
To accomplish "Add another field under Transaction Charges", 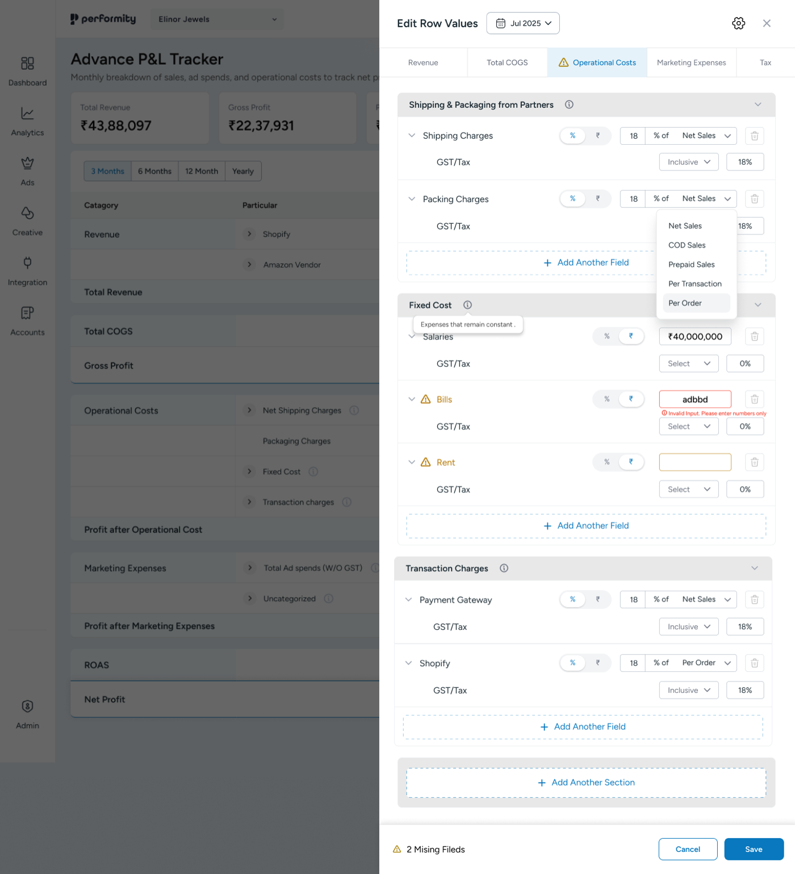I will tap(583, 727).
